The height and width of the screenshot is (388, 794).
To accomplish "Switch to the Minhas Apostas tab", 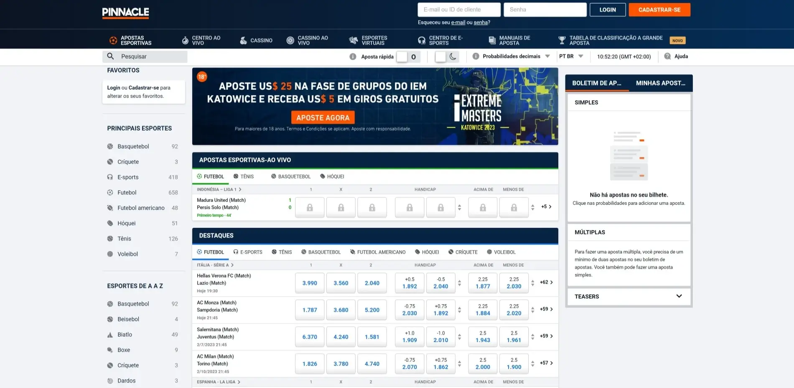I will [x=660, y=83].
